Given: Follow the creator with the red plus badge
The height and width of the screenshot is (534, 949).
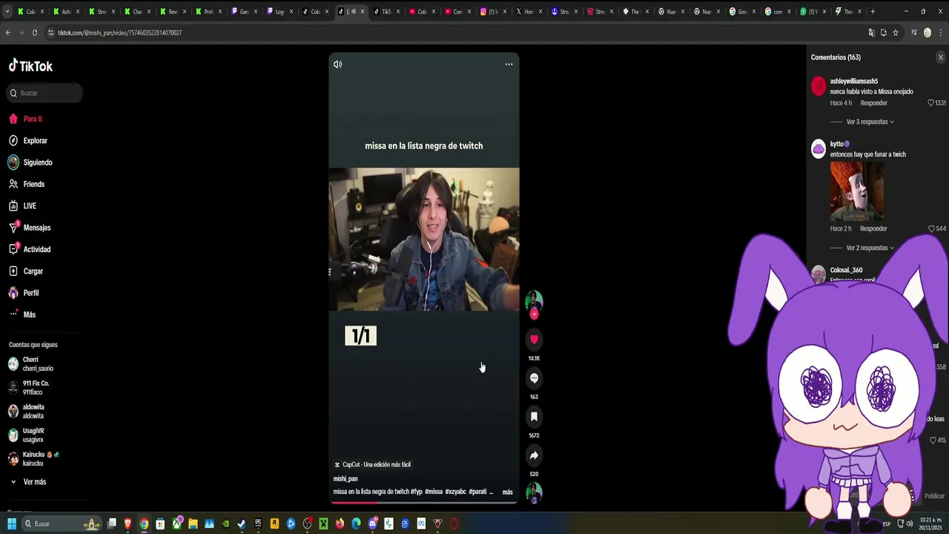Looking at the screenshot, I should click(534, 314).
